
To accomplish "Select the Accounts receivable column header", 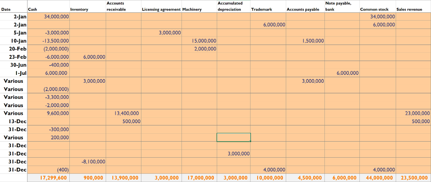I will (123, 7).
